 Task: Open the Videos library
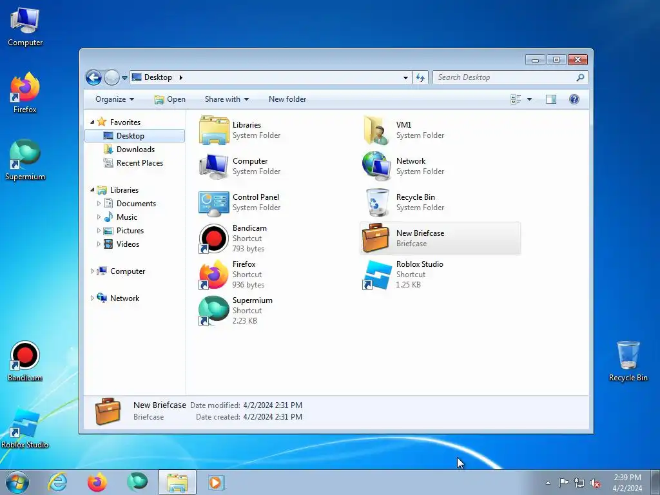tap(122, 244)
